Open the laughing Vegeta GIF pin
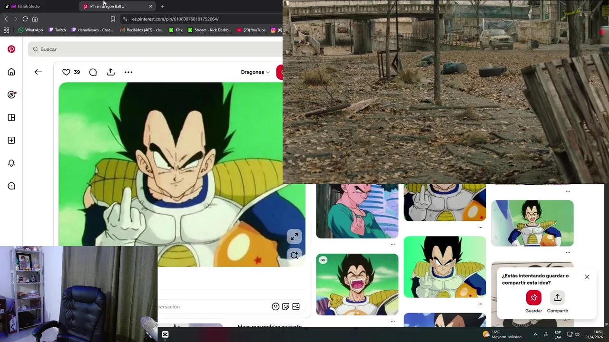The height and width of the screenshot is (342, 609). pos(357,285)
